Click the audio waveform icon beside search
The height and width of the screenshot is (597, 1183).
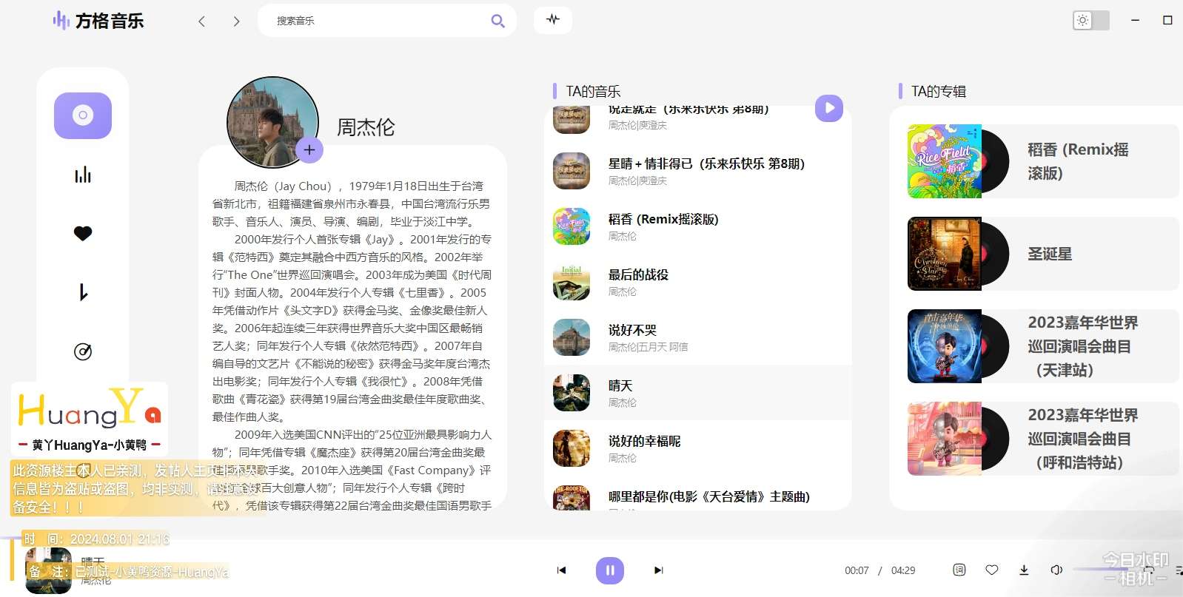[553, 20]
